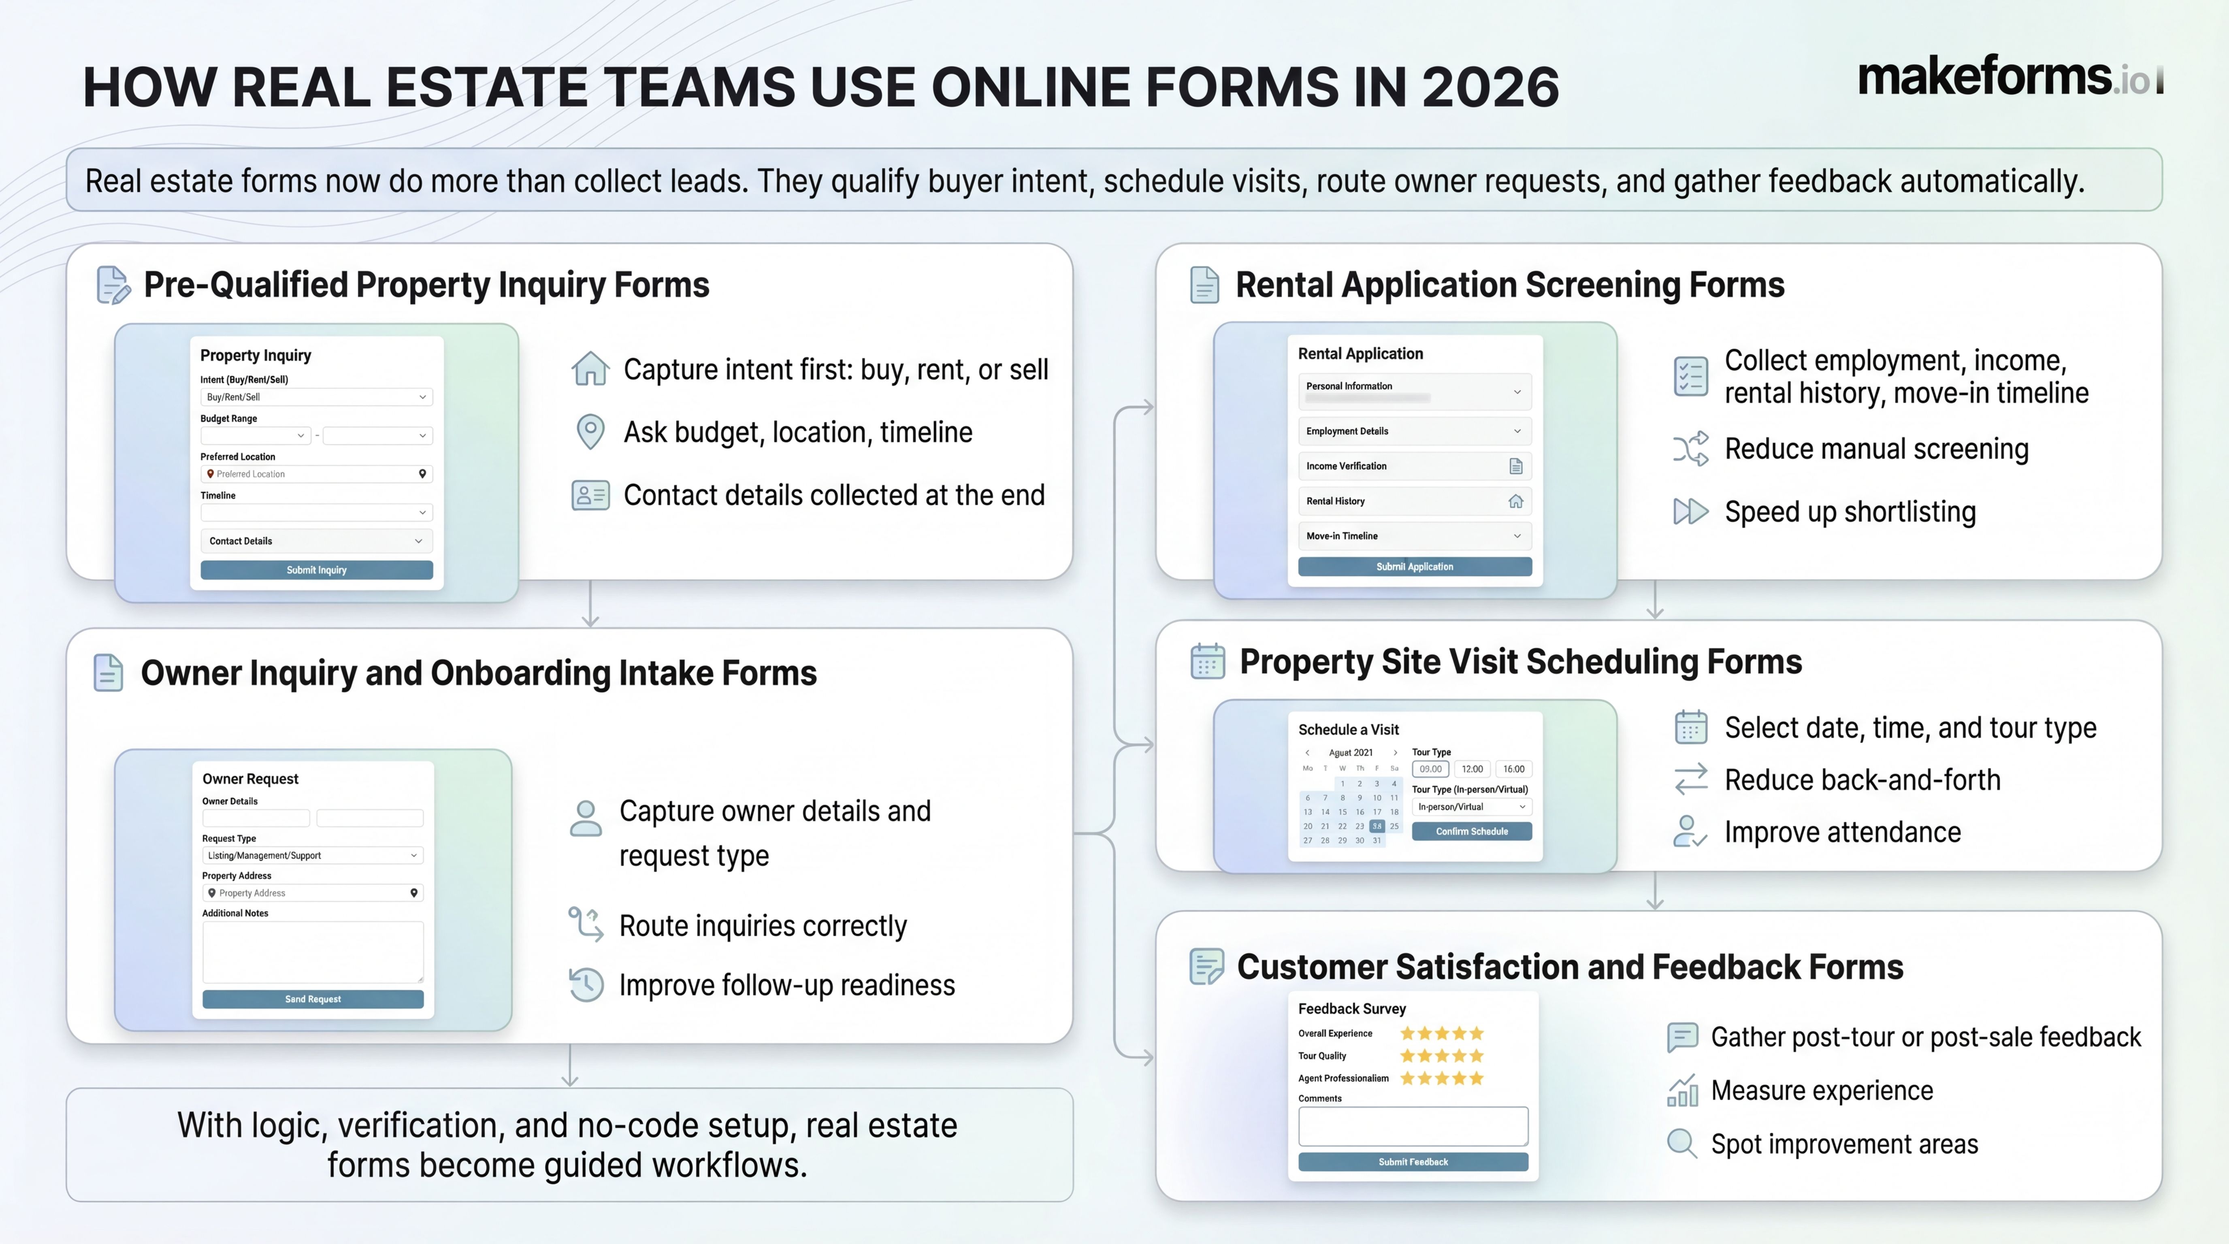Open the Request Type dropdown
The height and width of the screenshot is (1244, 2229).
[x=312, y=856]
